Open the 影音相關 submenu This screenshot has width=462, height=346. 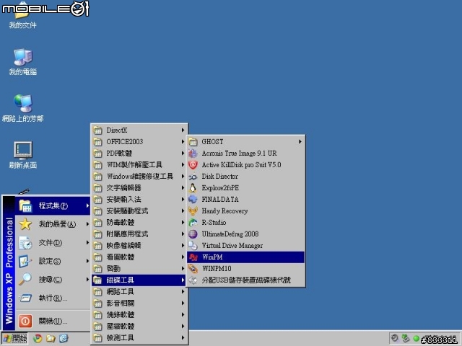139,303
